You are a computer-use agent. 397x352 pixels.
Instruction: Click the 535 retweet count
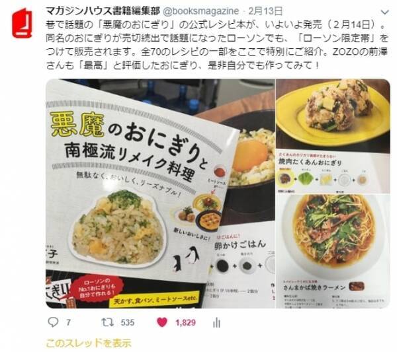(127, 323)
